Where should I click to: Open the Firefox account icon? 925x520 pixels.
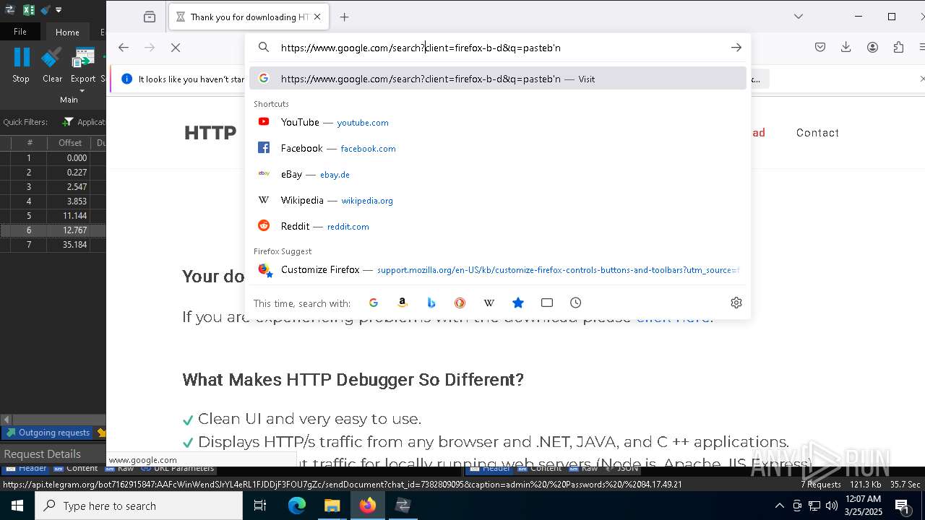coord(872,48)
